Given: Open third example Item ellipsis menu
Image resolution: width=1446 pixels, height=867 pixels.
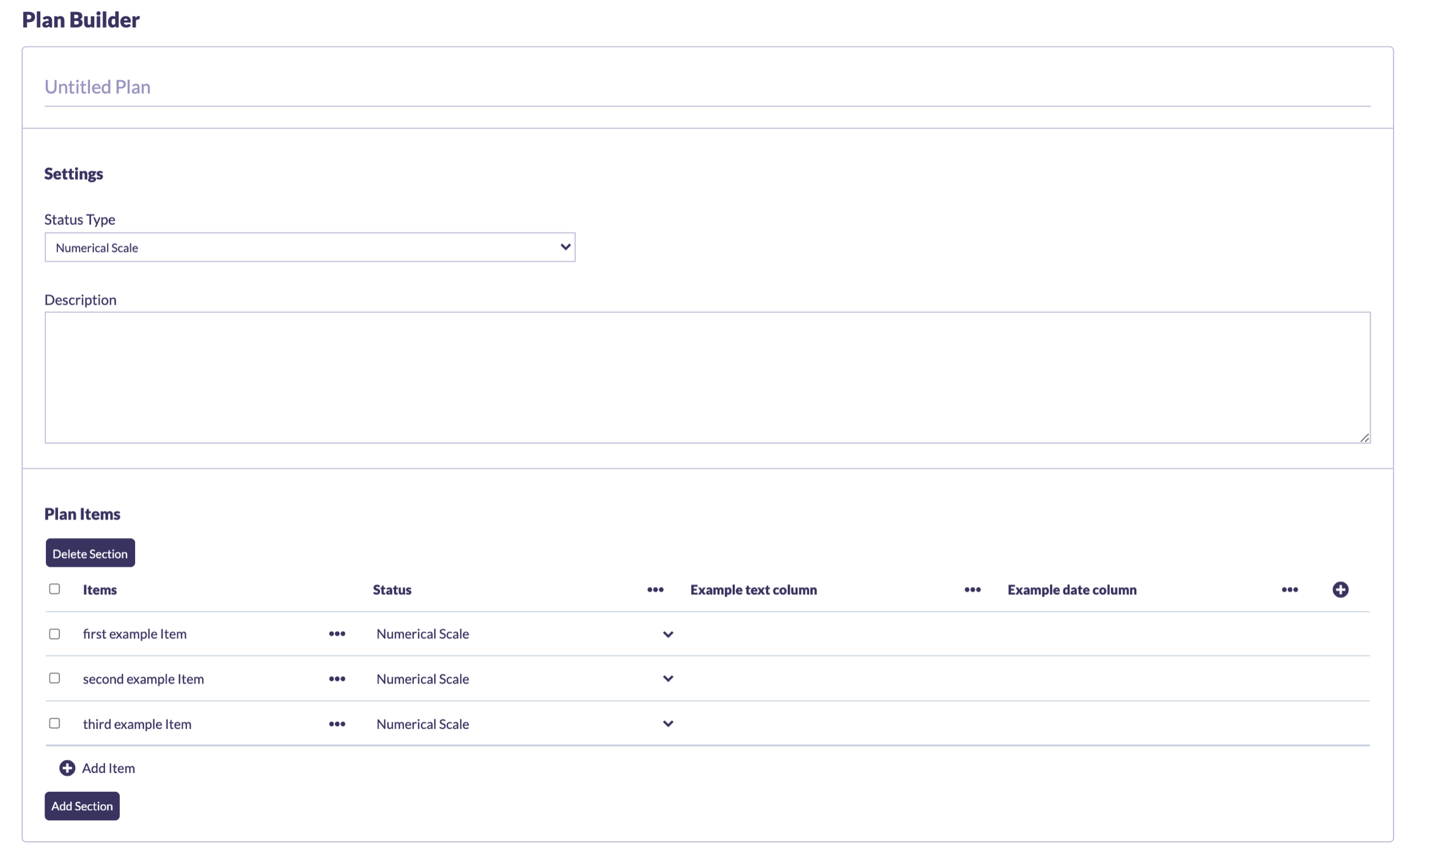Looking at the screenshot, I should [x=337, y=724].
